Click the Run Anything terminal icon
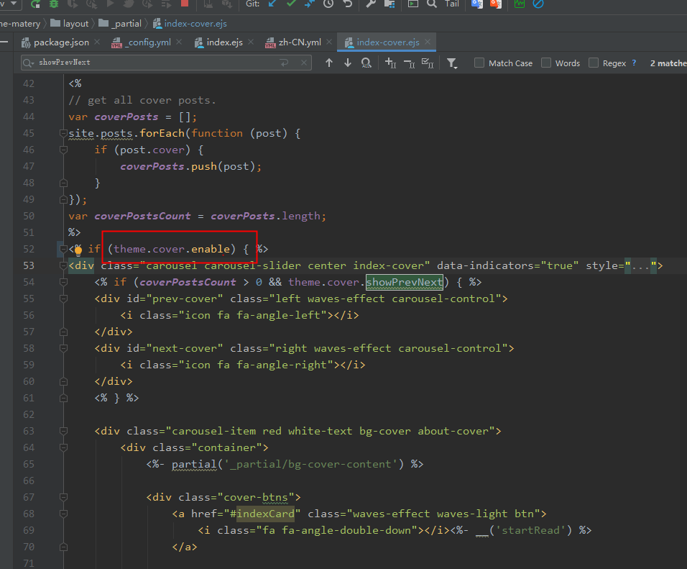Screen dimensions: 687x569 tap(413, 4)
